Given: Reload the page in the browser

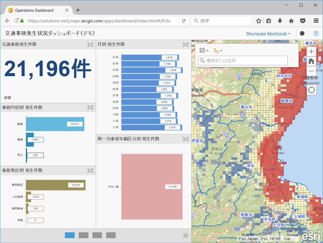Looking at the screenshot, I should [x=184, y=21].
